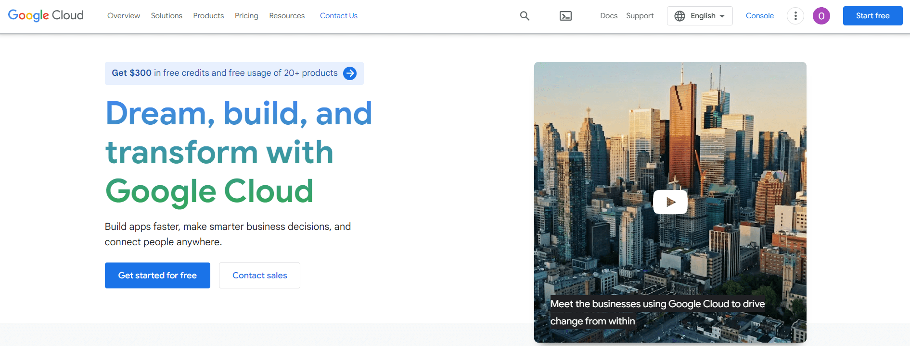
Task: Open the three-dot more options menu
Action: (795, 16)
